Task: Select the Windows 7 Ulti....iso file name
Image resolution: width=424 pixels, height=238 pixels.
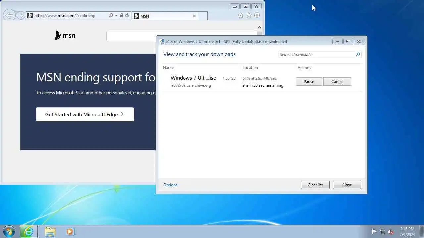Action: pos(193,78)
